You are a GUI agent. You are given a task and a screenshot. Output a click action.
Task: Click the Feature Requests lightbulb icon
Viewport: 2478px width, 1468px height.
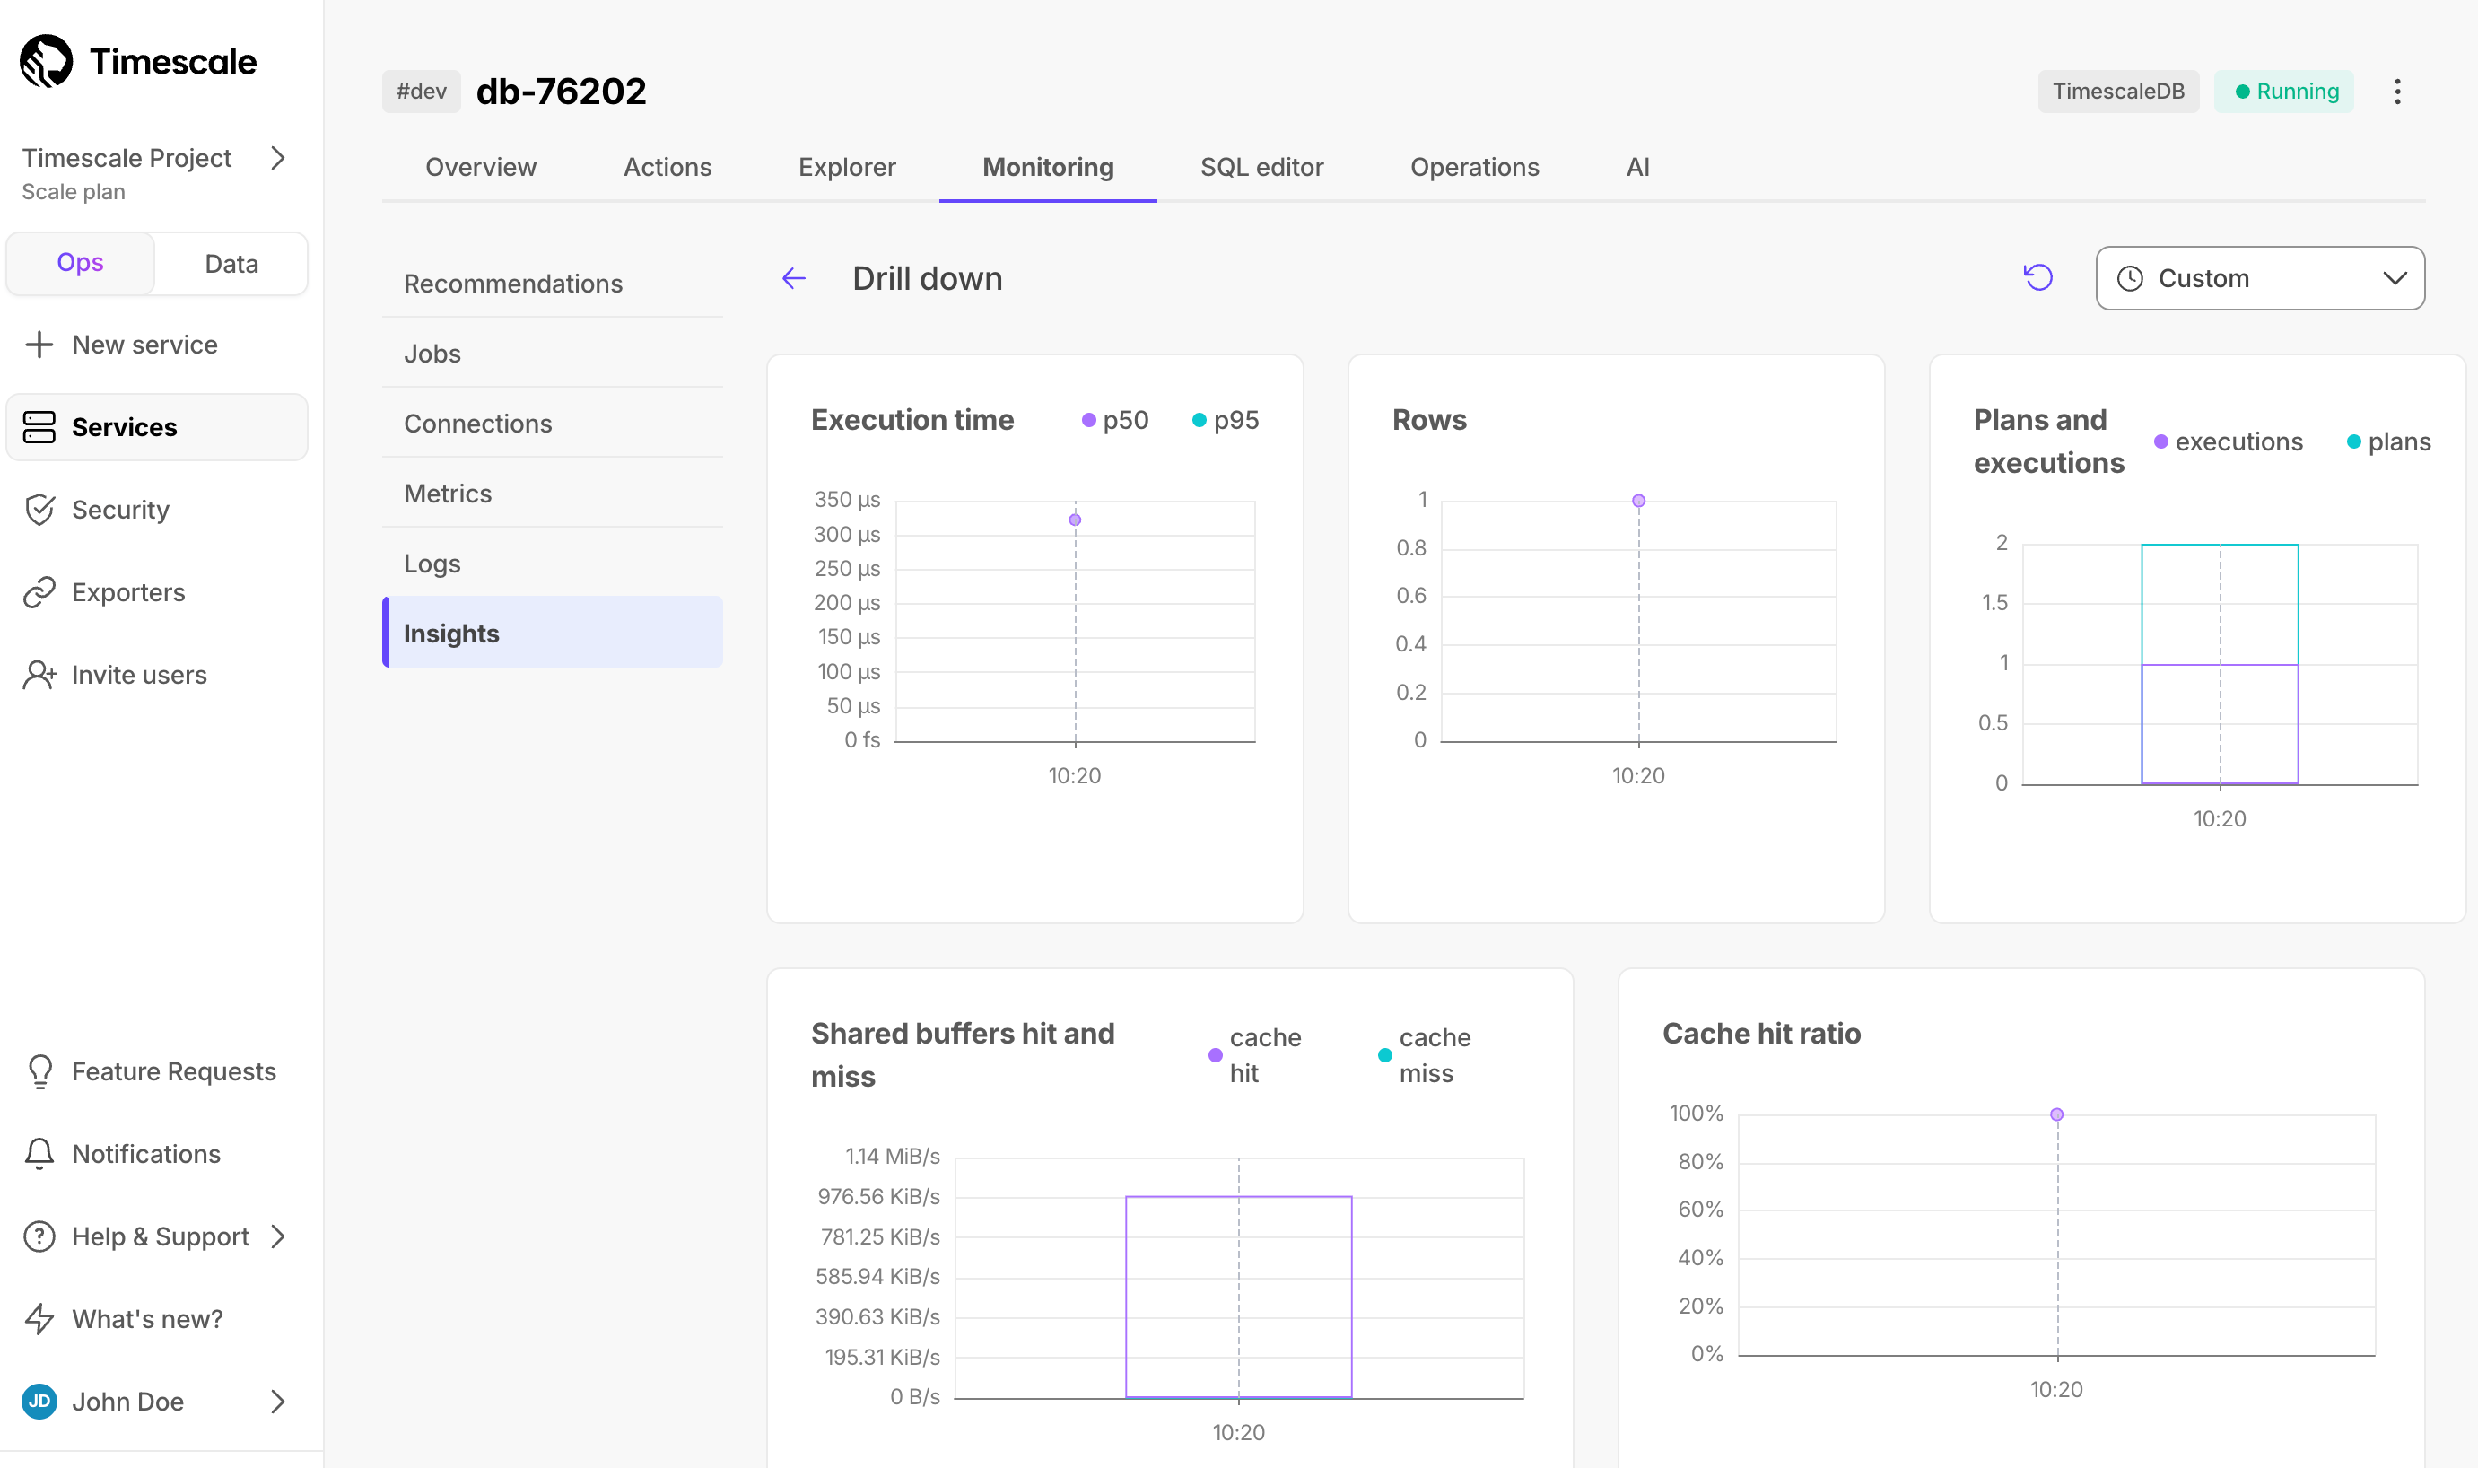[39, 1071]
